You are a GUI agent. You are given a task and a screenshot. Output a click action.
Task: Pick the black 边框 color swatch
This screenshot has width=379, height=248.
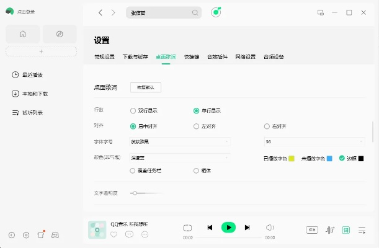pyautogui.click(x=361, y=159)
